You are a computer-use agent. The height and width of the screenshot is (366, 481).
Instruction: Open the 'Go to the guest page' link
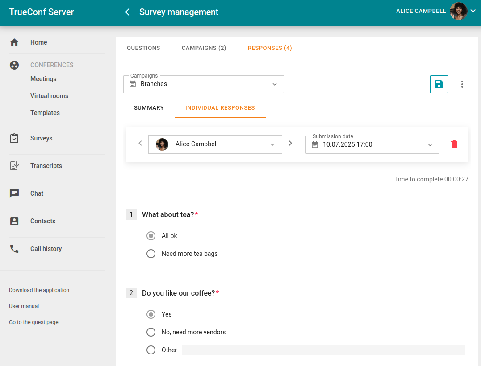tap(33, 322)
